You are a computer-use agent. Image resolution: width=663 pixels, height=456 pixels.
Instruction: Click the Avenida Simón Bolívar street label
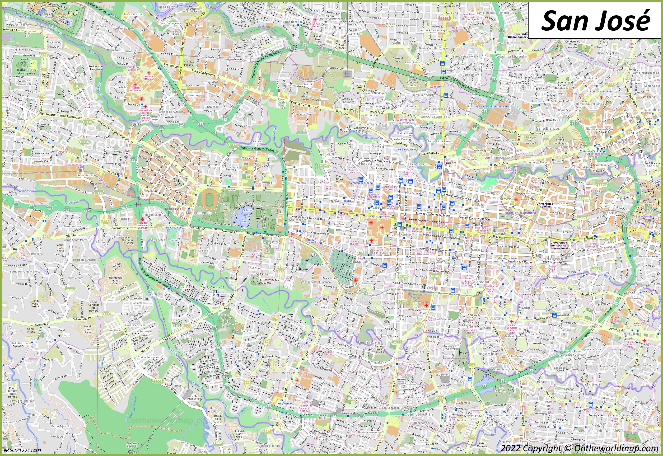point(433,250)
